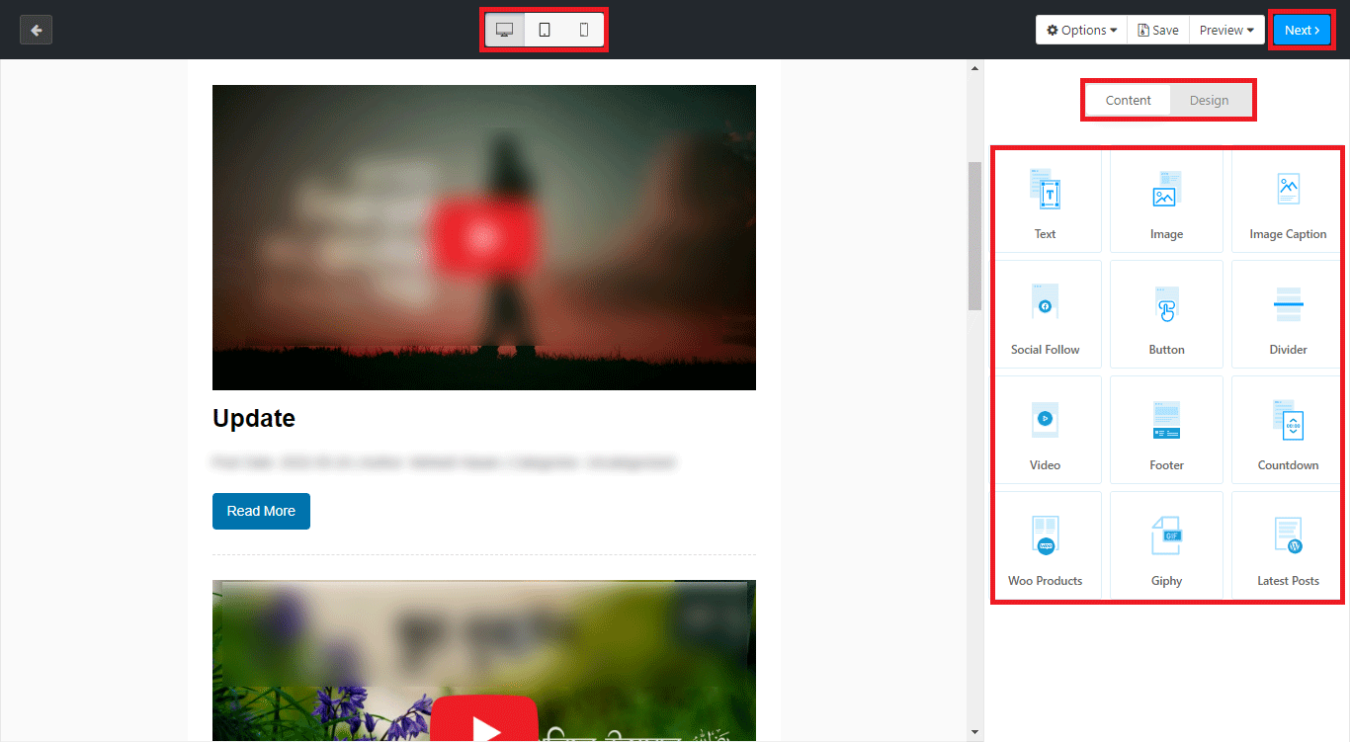The width and height of the screenshot is (1350, 742).
Task: Select the Latest Posts block
Action: (1287, 544)
